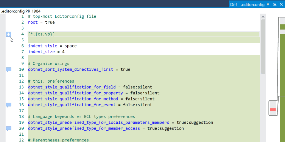Click dotnet_style_qualification_for_property text
Image resolution: width=285 pixels, height=142 pixels.
click(x=75, y=93)
